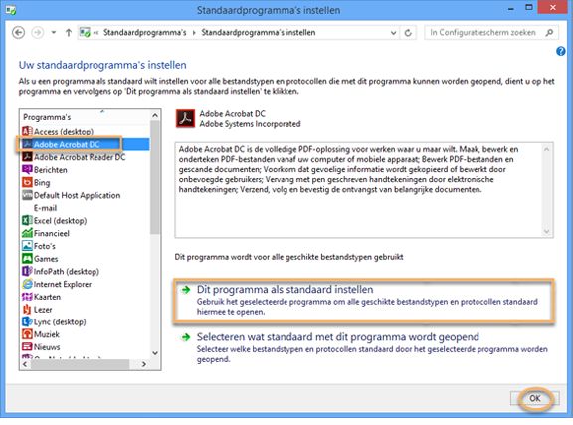The width and height of the screenshot is (573, 425).
Task: Click the Standaardprogramma's instellen breadcrumb
Action: [x=259, y=33]
